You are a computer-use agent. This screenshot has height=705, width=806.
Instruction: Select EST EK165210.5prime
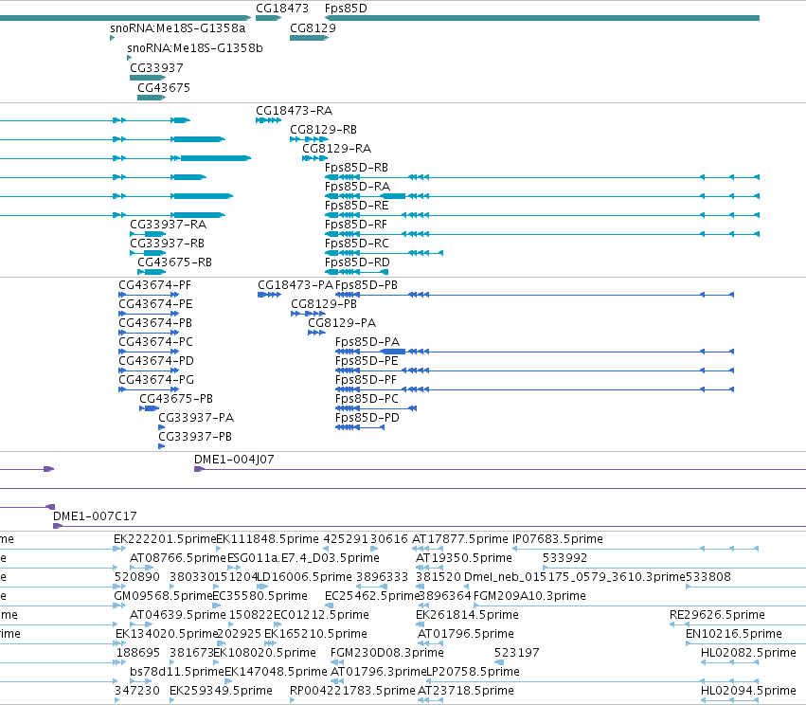coord(315,634)
